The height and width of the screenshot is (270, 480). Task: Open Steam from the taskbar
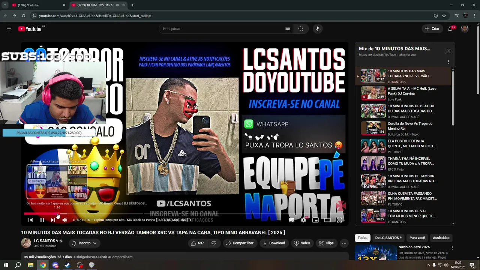click(x=67, y=265)
